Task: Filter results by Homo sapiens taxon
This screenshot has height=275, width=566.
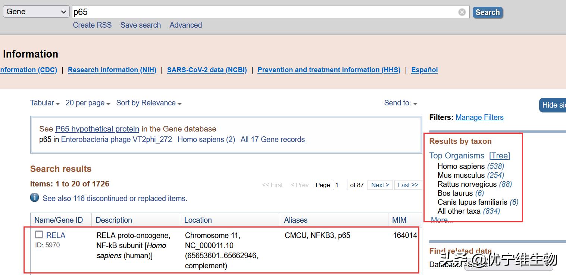Action: [461, 166]
